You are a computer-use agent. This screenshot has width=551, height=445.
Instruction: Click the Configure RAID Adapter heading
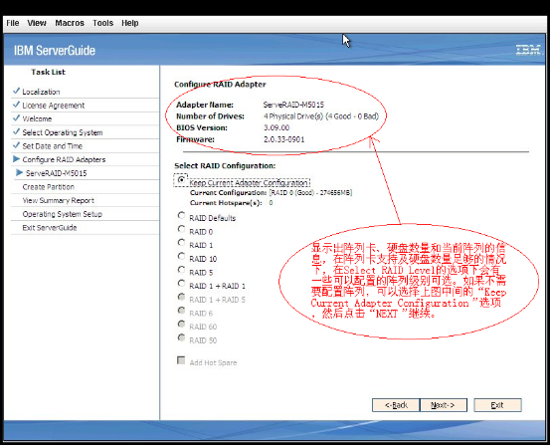click(x=220, y=85)
